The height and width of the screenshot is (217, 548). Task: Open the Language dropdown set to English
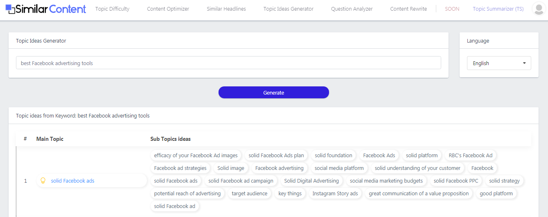(499, 63)
